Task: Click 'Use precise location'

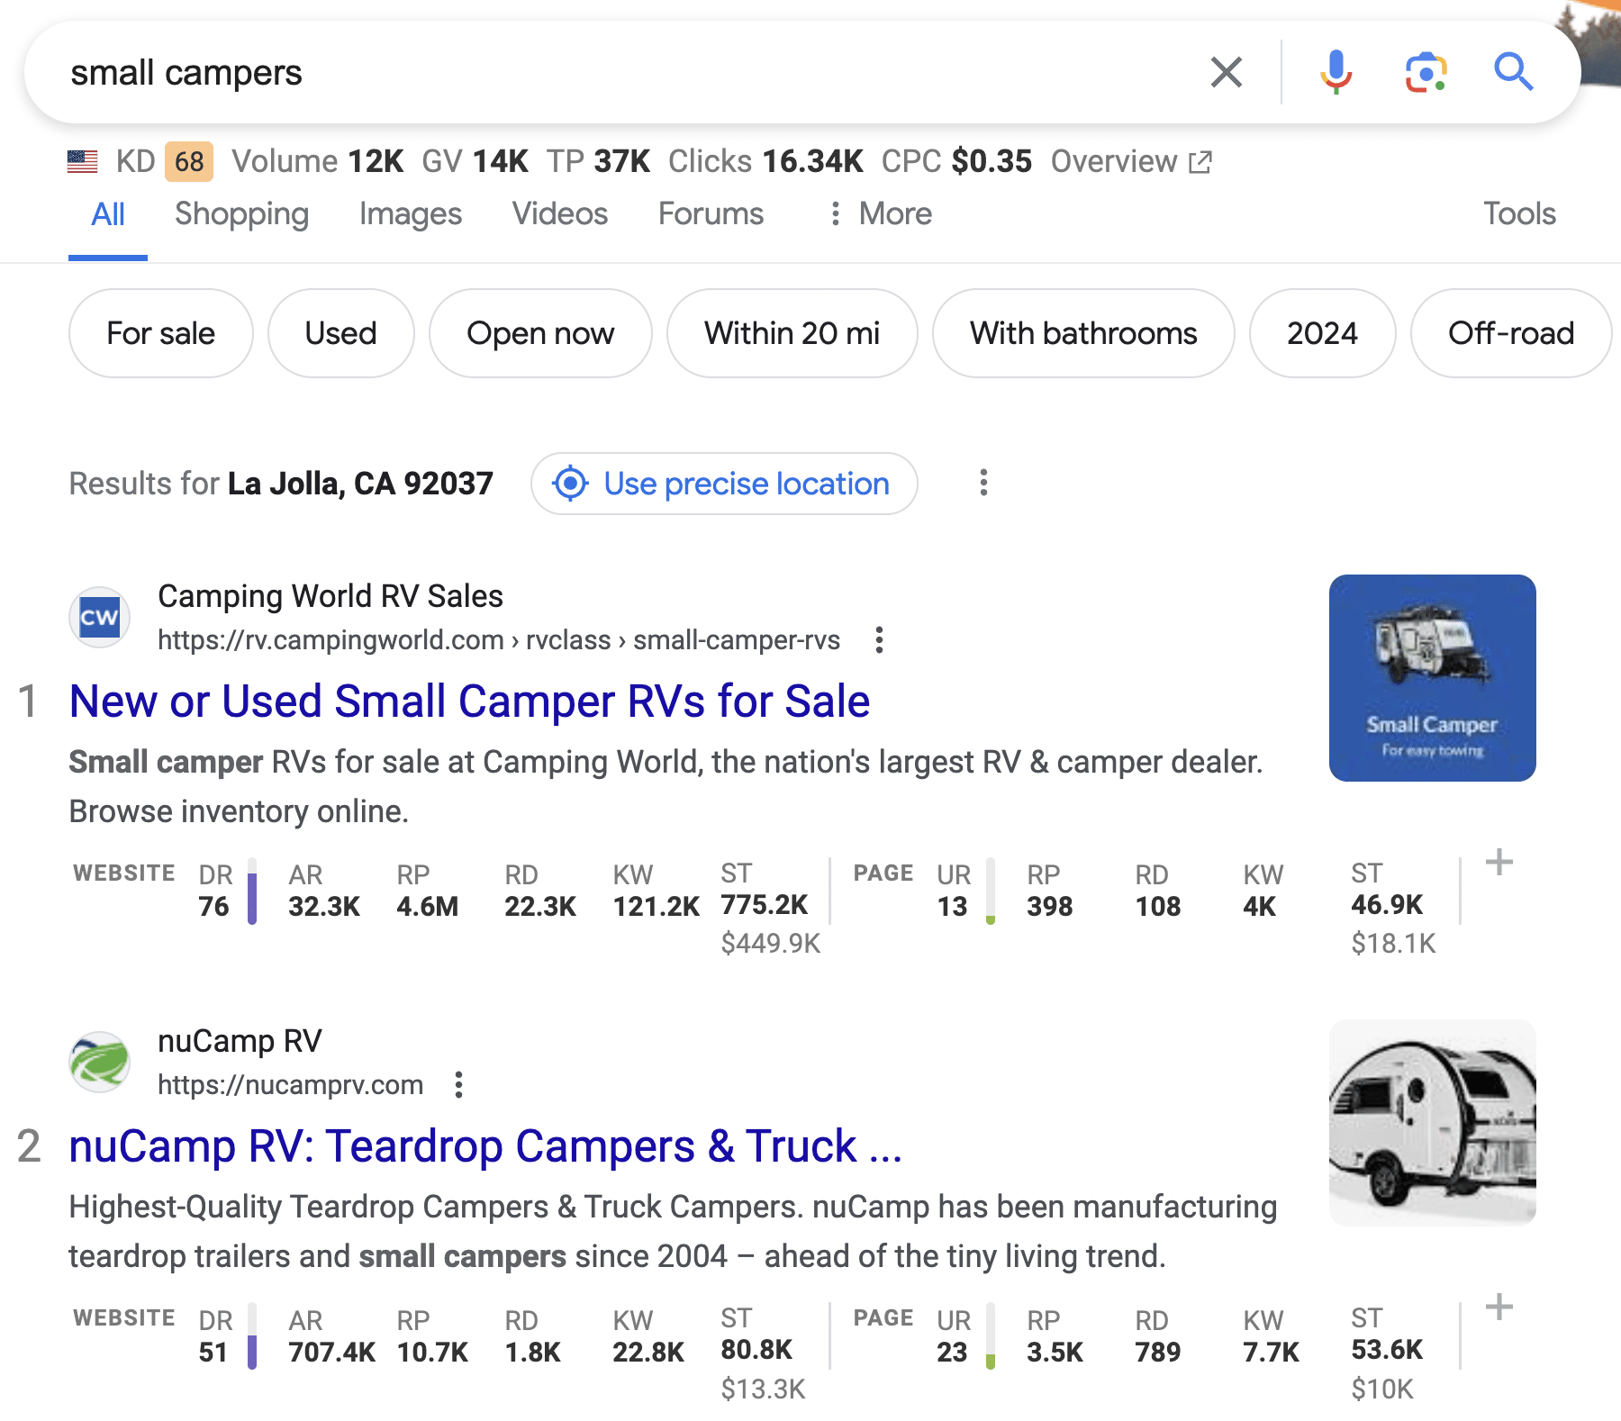Action: 746,484
